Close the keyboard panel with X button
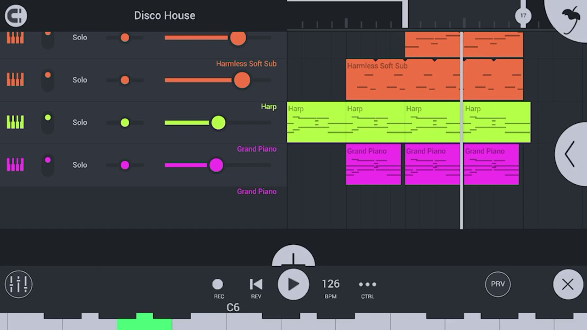 (x=568, y=284)
